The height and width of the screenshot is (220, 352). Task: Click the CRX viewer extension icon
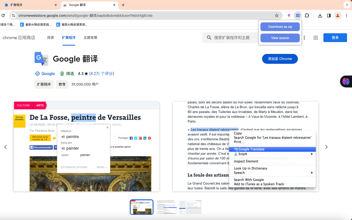(x=298, y=16)
